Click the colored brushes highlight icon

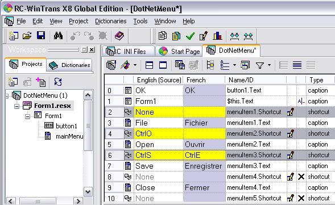(x=125, y=65)
